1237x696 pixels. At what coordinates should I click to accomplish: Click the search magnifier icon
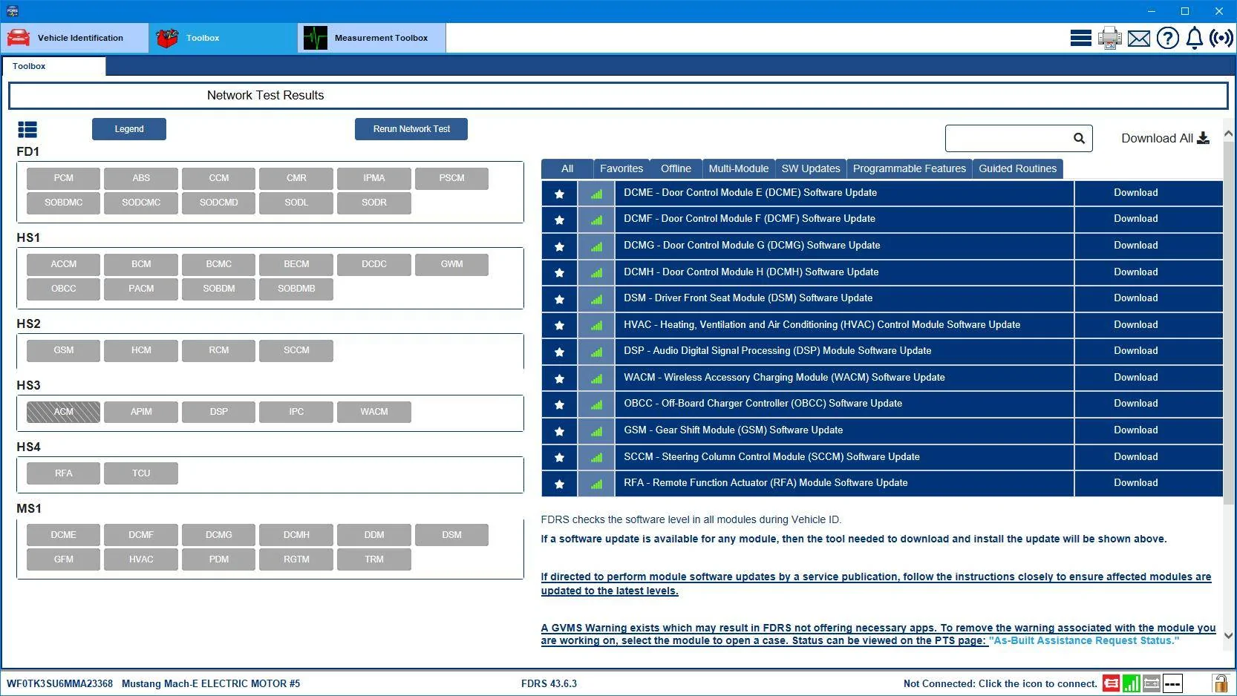click(x=1079, y=138)
